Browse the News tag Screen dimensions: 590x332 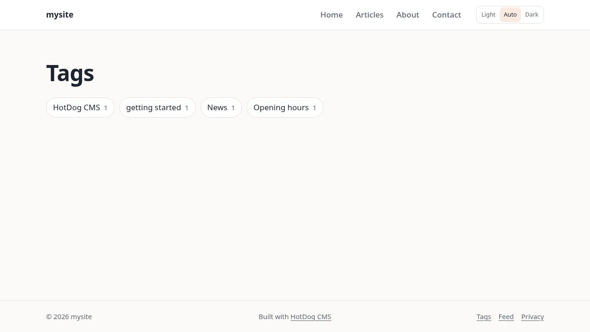221,107
